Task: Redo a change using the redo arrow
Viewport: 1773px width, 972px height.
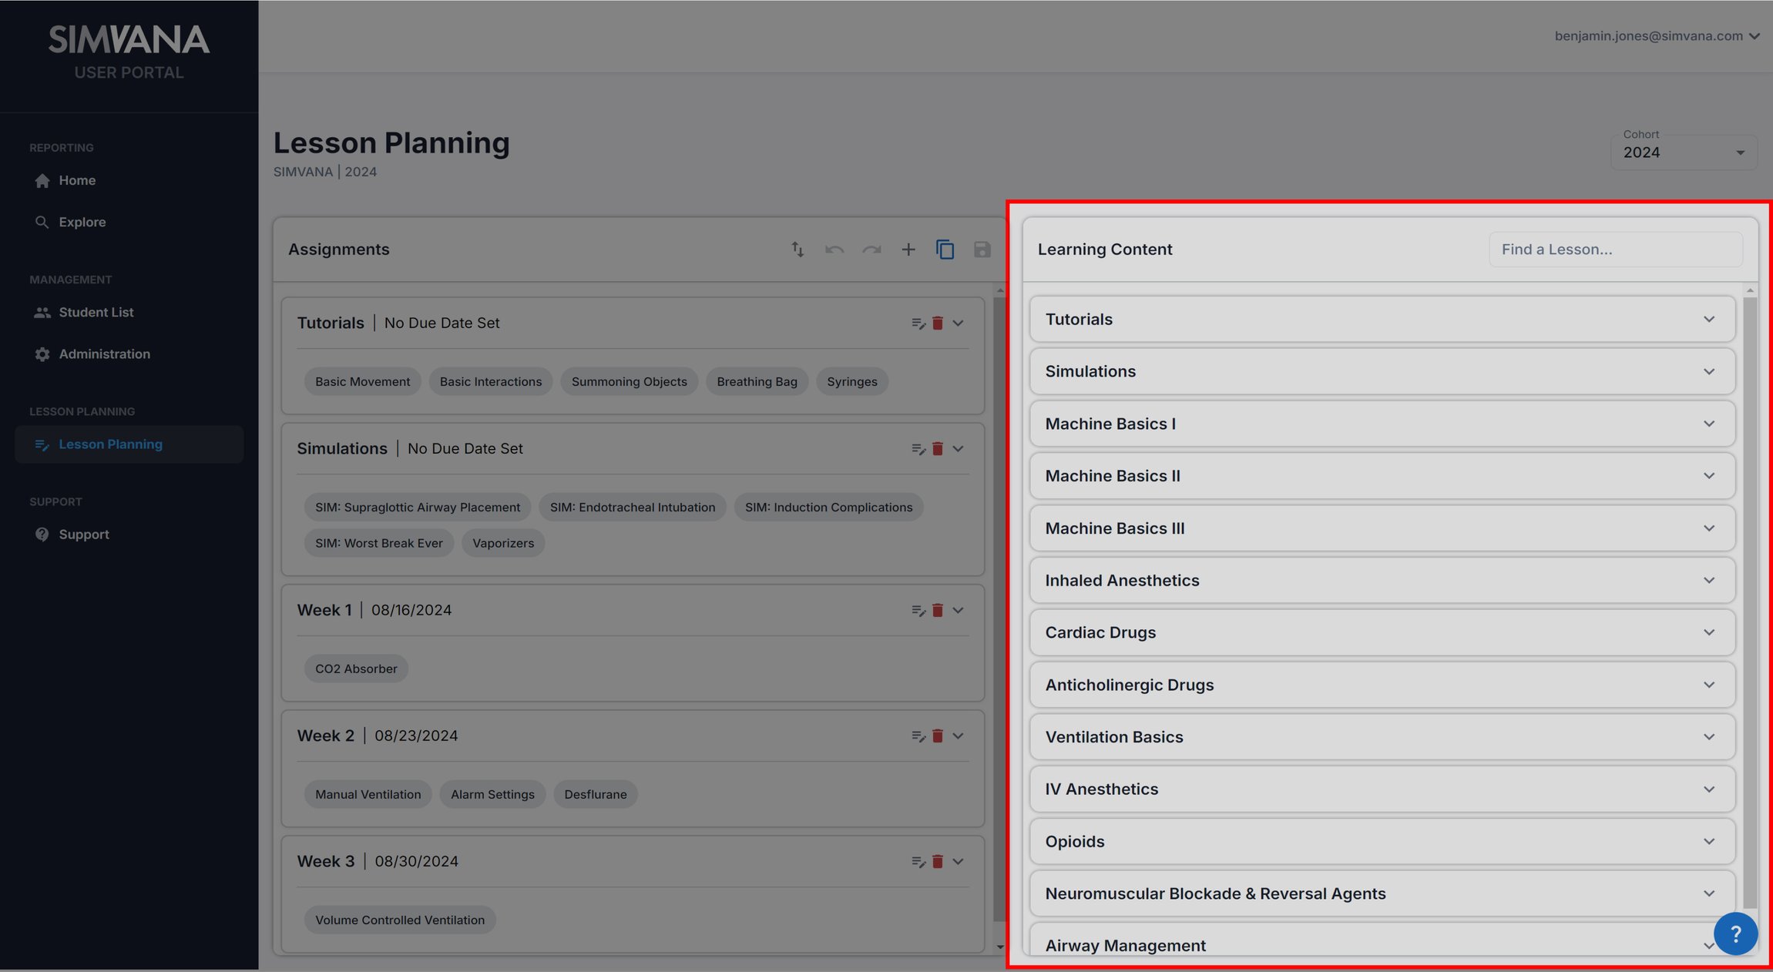Action: click(871, 249)
